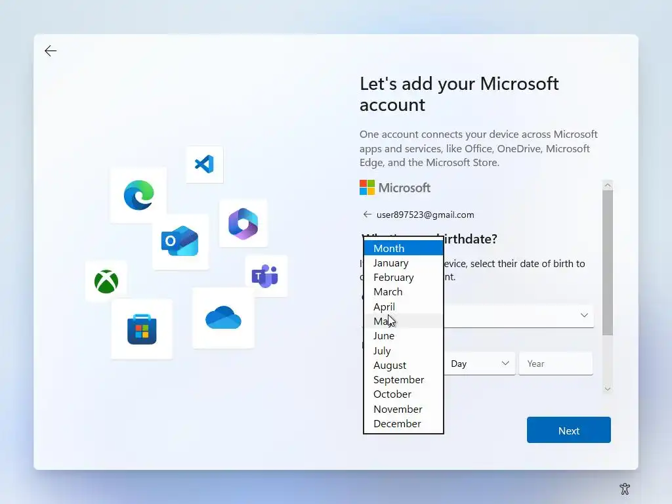Choose March from the month list
The width and height of the screenshot is (672, 504).
coord(404,292)
